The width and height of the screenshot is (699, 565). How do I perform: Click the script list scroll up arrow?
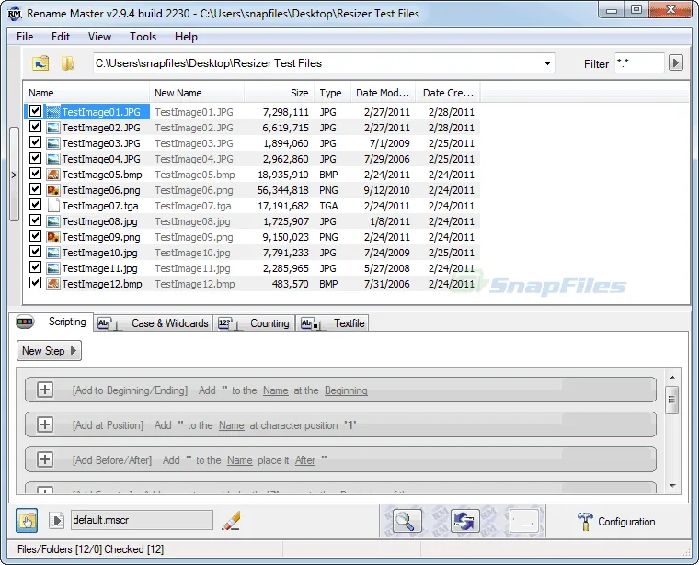click(672, 377)
